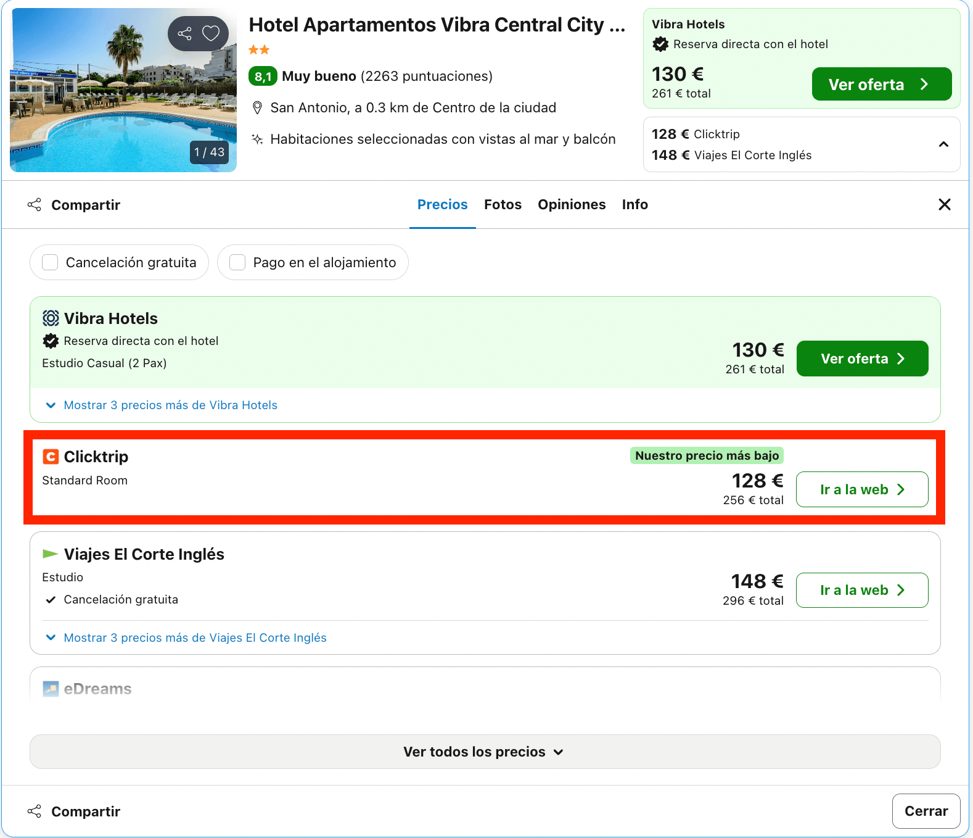The width and height of the screenshot is (973, 838).
Task: Click the 'Cerrar' button
Action: [x=926, y=811]
